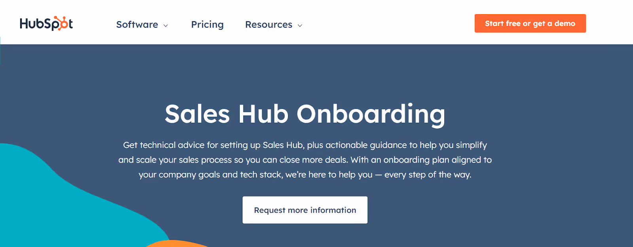The image size is (633, 247).
Task: Click the chevron next to Software
Action: tap(165, 25)
